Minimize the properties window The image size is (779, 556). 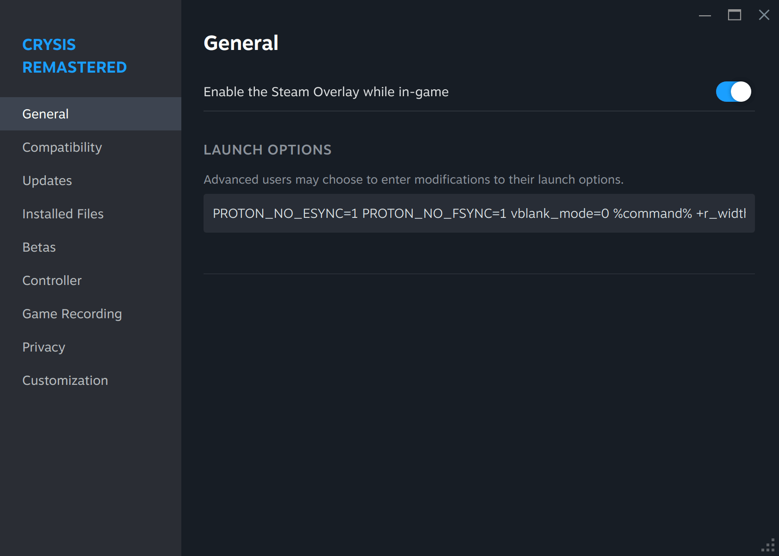(x=705, y=15)
